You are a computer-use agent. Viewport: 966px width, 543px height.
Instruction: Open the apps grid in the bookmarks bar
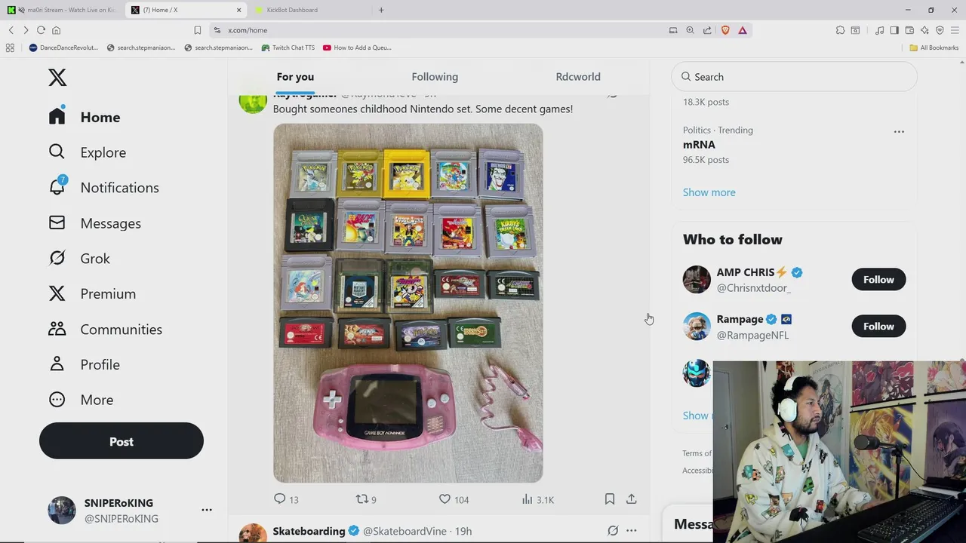(x=10, y=48)
